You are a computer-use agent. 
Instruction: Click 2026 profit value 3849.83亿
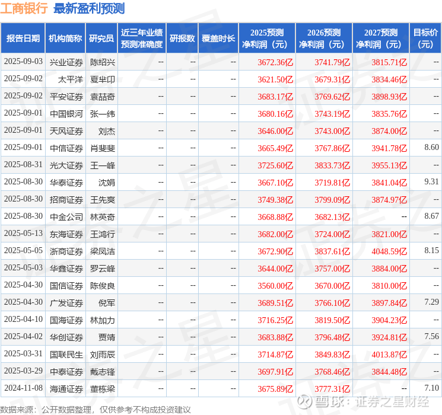[x=332, y=355]
